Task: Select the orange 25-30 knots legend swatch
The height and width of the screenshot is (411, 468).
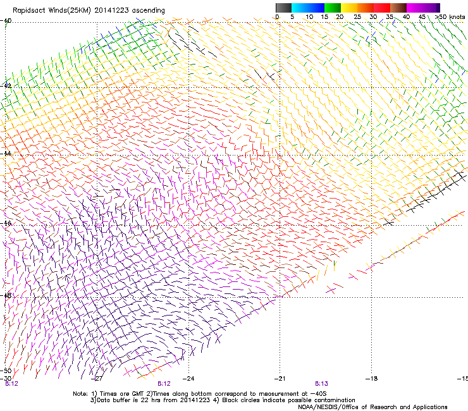Action: pos(366,8)
